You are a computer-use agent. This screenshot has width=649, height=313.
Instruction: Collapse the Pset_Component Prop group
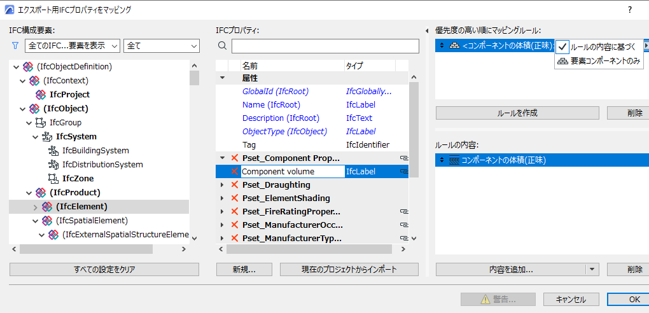[x=222, y=158]
